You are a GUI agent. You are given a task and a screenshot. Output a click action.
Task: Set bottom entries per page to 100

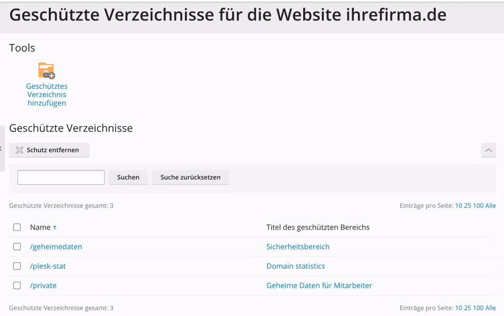pos(478,308)
